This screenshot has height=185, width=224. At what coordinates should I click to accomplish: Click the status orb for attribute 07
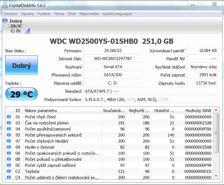point(9,141)
